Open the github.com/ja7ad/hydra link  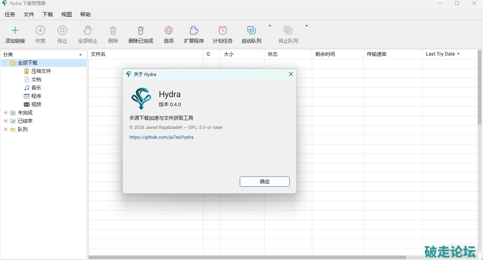(162, 137)
